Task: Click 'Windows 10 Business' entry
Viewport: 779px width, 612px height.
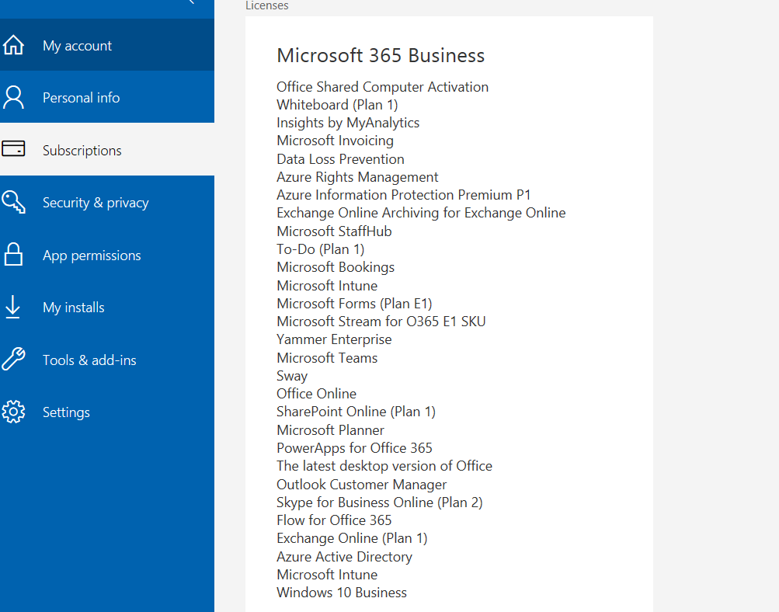Action: [342, 593]
